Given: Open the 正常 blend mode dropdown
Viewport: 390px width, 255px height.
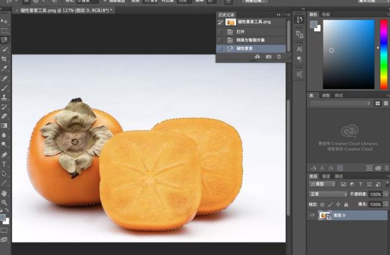Looking at the screenshot, I should [x=328, y=195].
